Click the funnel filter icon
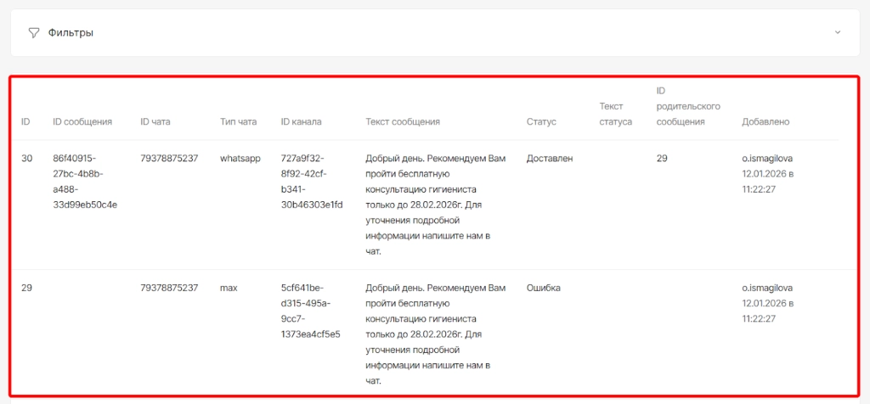 [33, 33]
